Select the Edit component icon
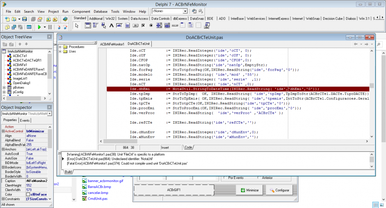This screenshot has height=208, width=386. 119,26
